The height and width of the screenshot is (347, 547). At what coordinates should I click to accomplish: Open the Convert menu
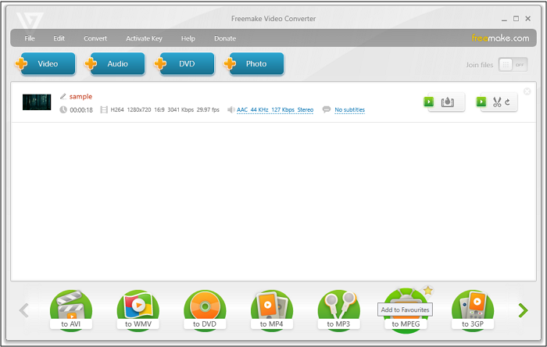[95, 38]
